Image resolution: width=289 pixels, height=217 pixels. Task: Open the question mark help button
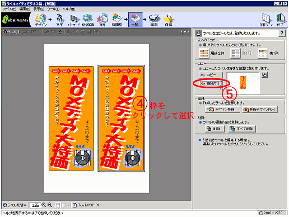282,33
